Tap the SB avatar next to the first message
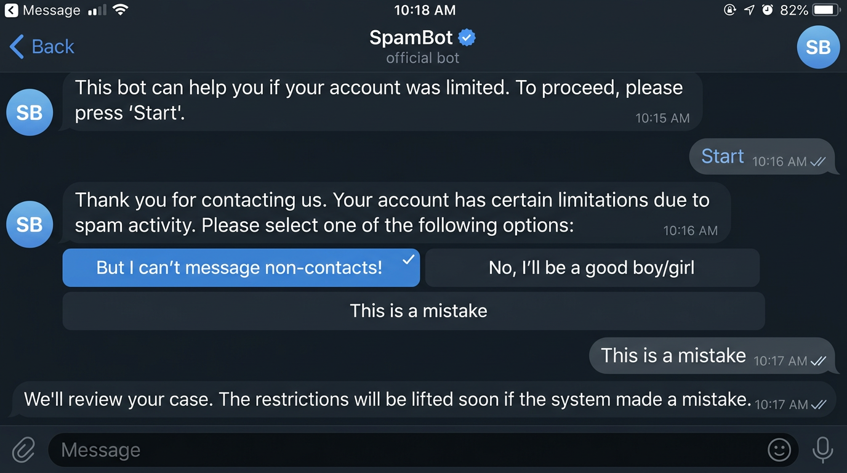The width and height of the screenshot is (847, 473). 29,112
